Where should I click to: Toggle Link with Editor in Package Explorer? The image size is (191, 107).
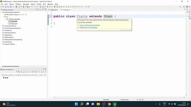(38, 10)
